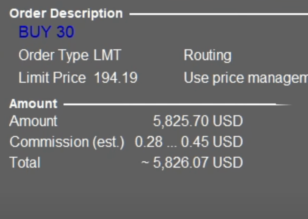
Task: Click the Total row label
Action: 25,163
